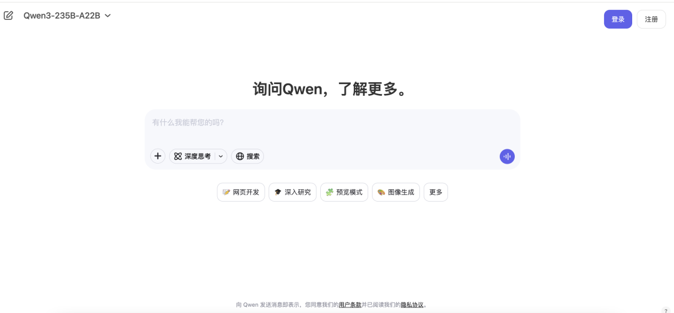Toggle the 搜索 web search option

[x=248, y=157]
